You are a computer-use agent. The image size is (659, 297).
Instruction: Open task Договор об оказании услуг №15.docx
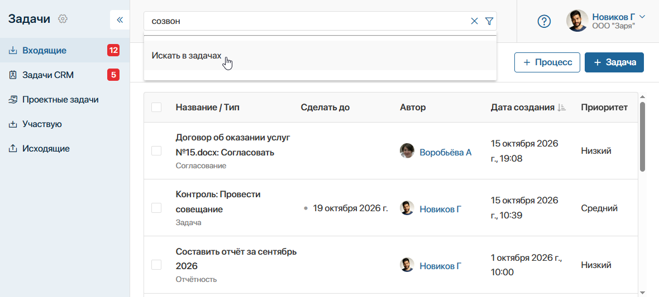click(x=233, y=145)
